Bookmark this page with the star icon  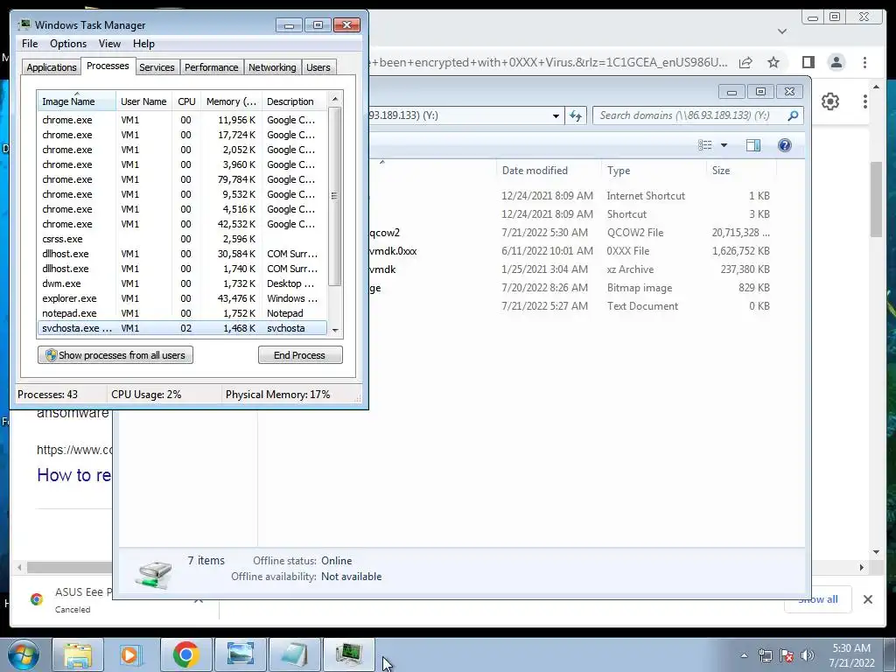coord(773,62)
